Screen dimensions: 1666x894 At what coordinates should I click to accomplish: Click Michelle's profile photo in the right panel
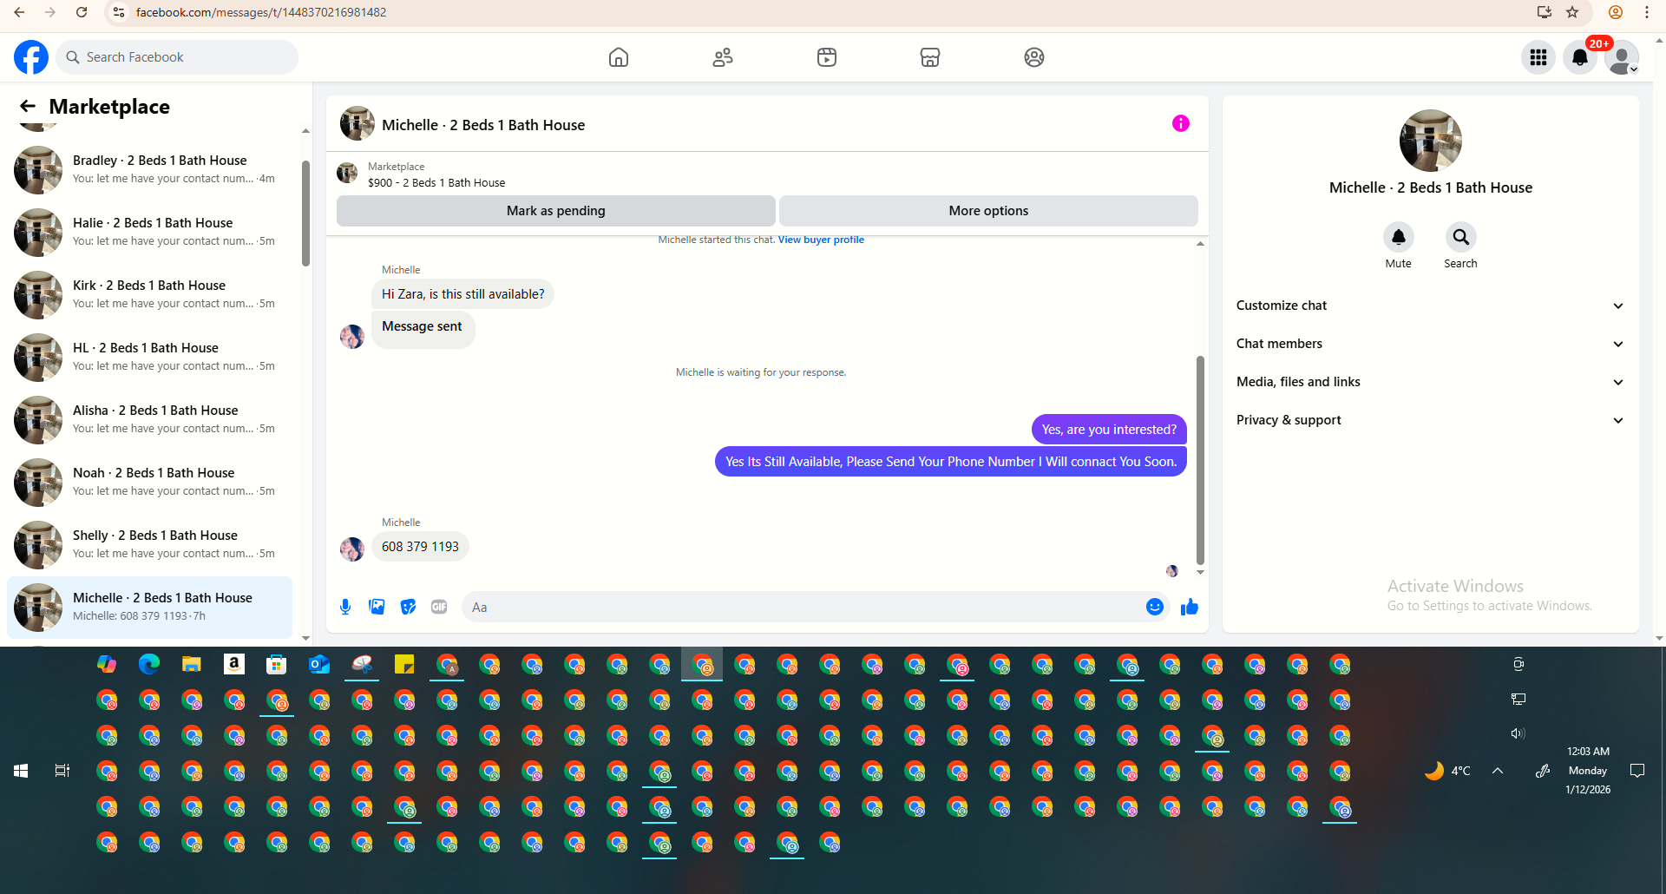click(x=1431, y=141)
